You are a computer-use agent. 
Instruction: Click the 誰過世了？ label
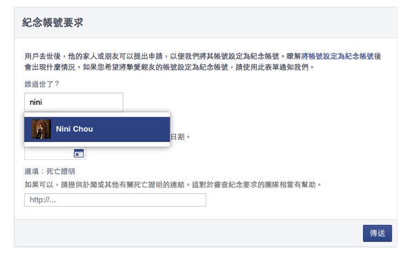click(x=41, y=84)
